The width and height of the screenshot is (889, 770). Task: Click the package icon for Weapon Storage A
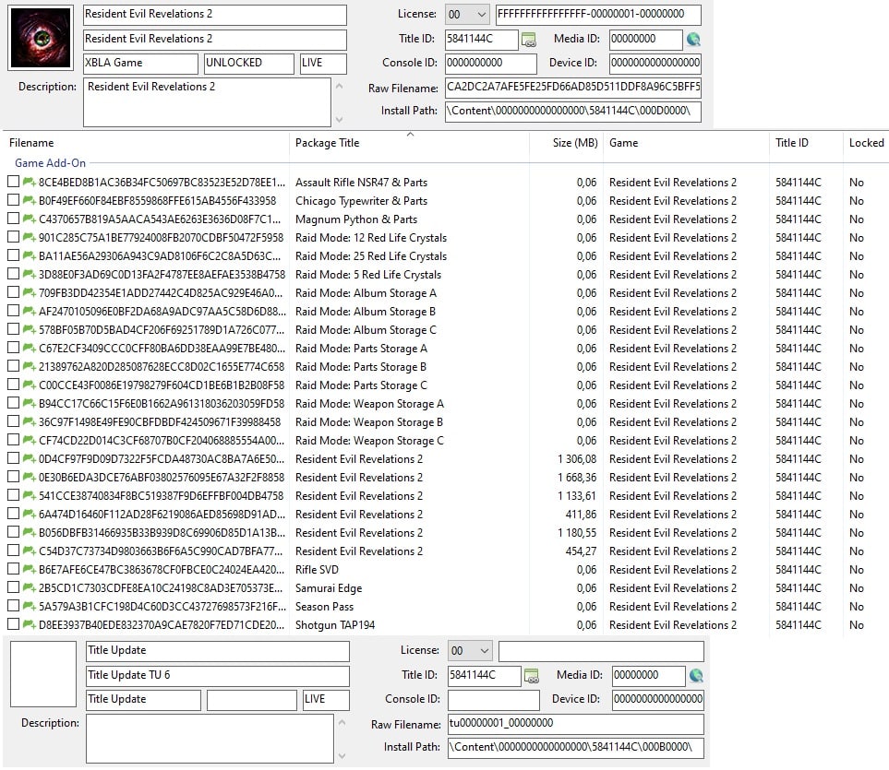click(30, 403)
